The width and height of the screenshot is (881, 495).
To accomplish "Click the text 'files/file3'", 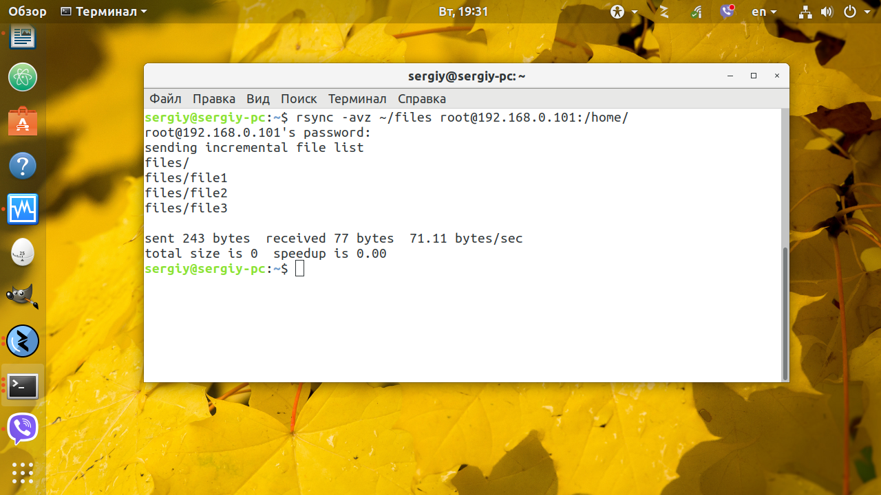I will coord(186,208).
